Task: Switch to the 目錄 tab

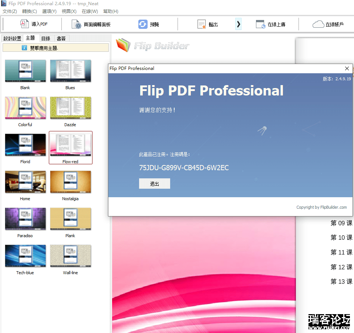Action: tap(46, 38)
